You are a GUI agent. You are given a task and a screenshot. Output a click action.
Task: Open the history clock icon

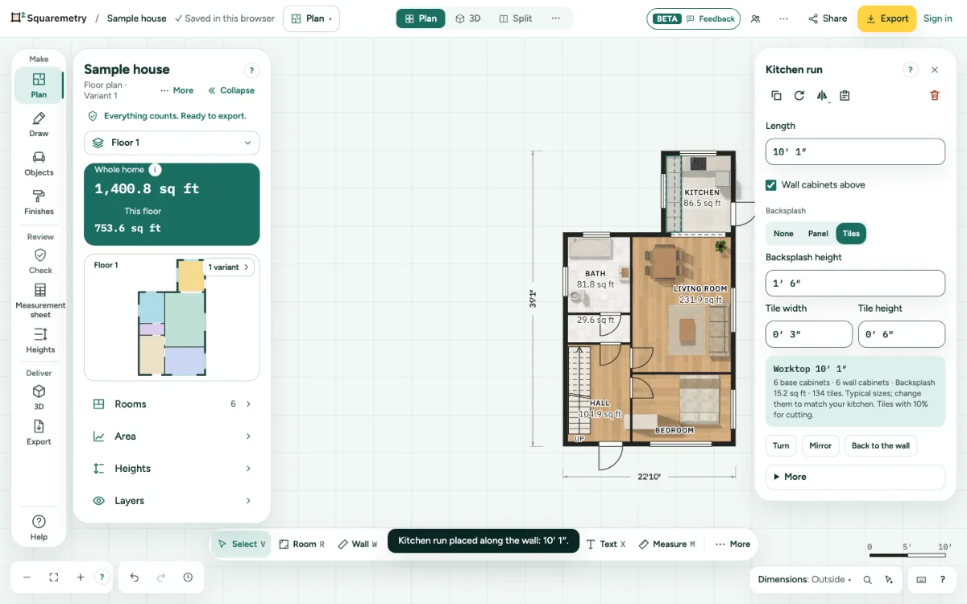pyautogui.click(x=188, y=577)
